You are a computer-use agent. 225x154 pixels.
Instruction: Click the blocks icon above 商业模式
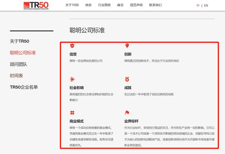(x=72, y=113)
